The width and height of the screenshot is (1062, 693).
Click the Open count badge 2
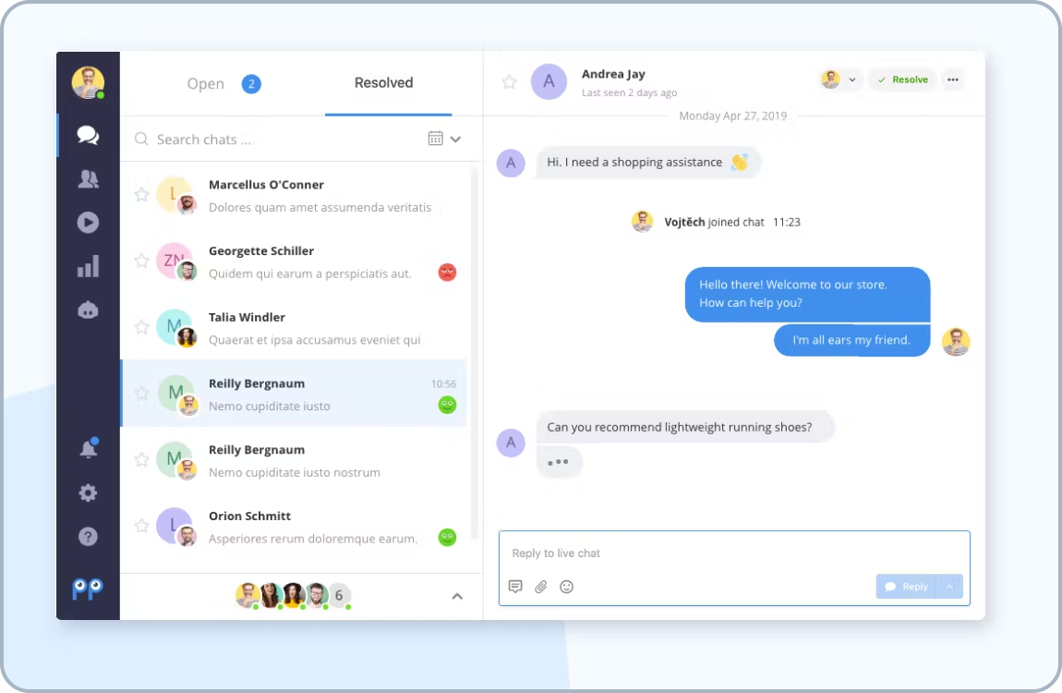[x=251, y=84]
